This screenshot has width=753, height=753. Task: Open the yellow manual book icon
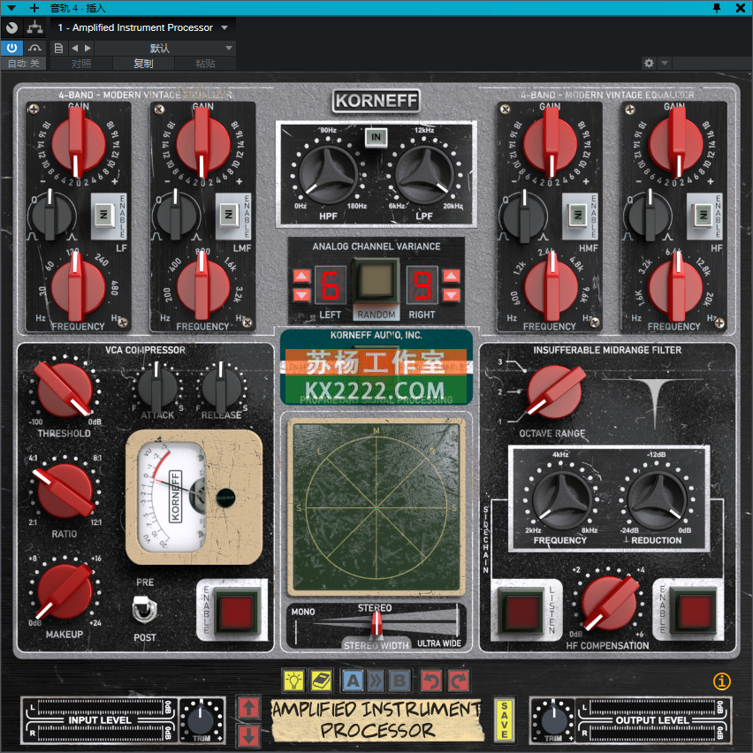[321, 681]
